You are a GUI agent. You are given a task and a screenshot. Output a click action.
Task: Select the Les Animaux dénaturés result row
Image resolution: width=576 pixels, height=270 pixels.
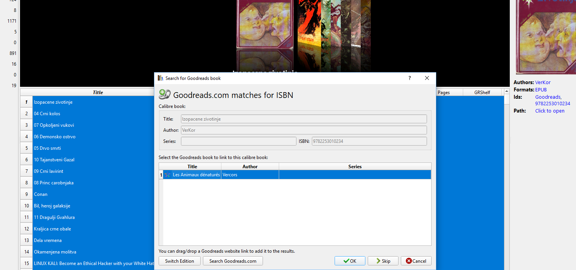pyautogui.click(x=295, y=175)
